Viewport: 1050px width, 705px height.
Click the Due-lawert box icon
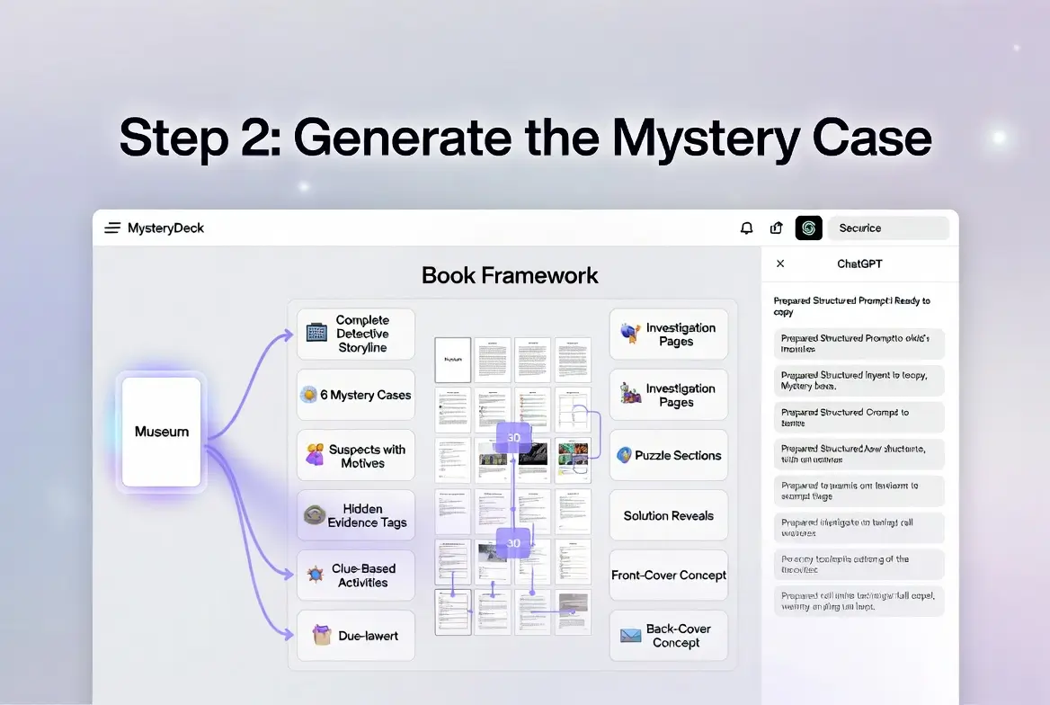click(322, 634)
